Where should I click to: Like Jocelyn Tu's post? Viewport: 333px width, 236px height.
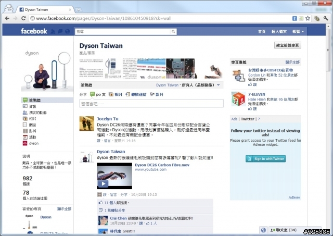[x=98, y=141]
